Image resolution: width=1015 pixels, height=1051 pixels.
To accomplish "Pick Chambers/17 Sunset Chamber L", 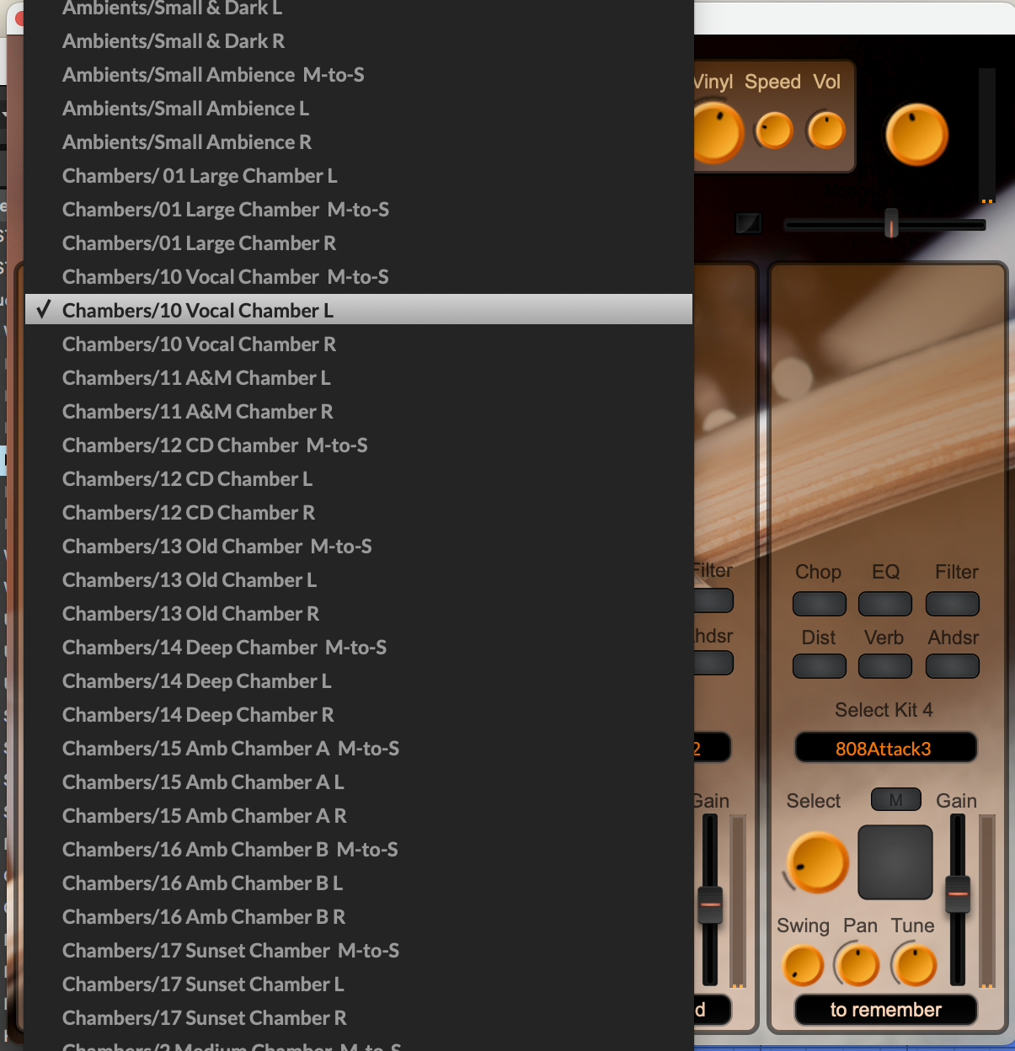I will (x=203, y=984).
